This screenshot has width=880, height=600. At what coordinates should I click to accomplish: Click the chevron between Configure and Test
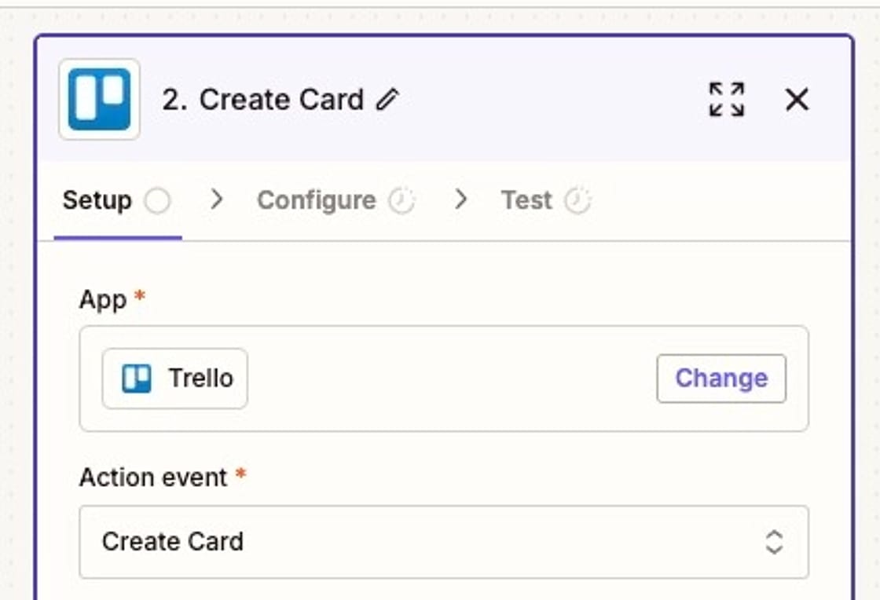pyautogui.click(x=462, y=200)
